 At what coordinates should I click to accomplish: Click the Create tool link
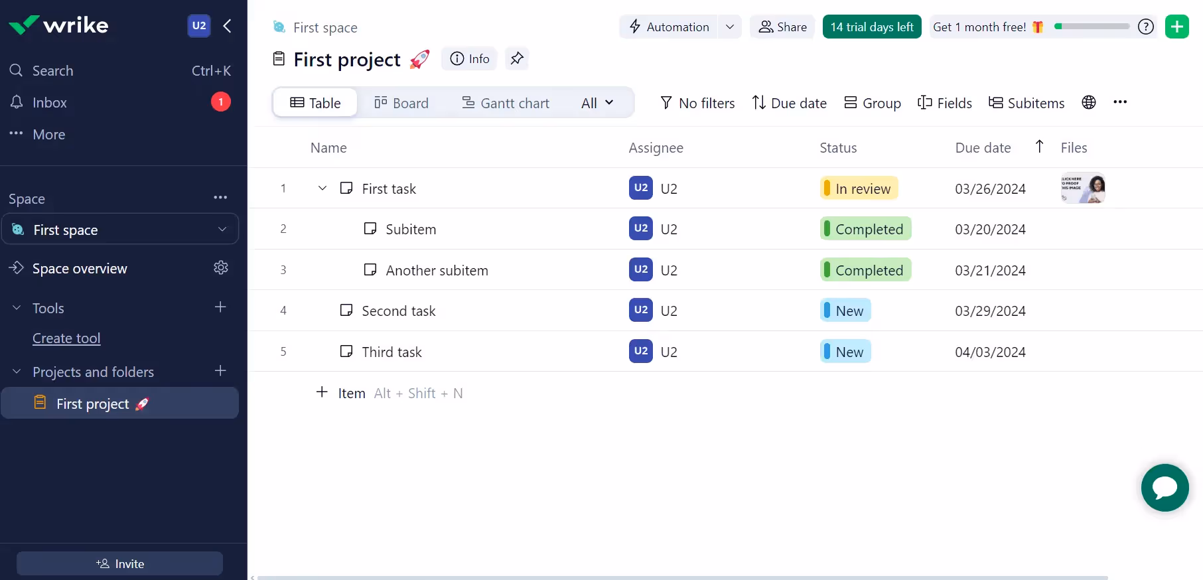pos(66,338)
